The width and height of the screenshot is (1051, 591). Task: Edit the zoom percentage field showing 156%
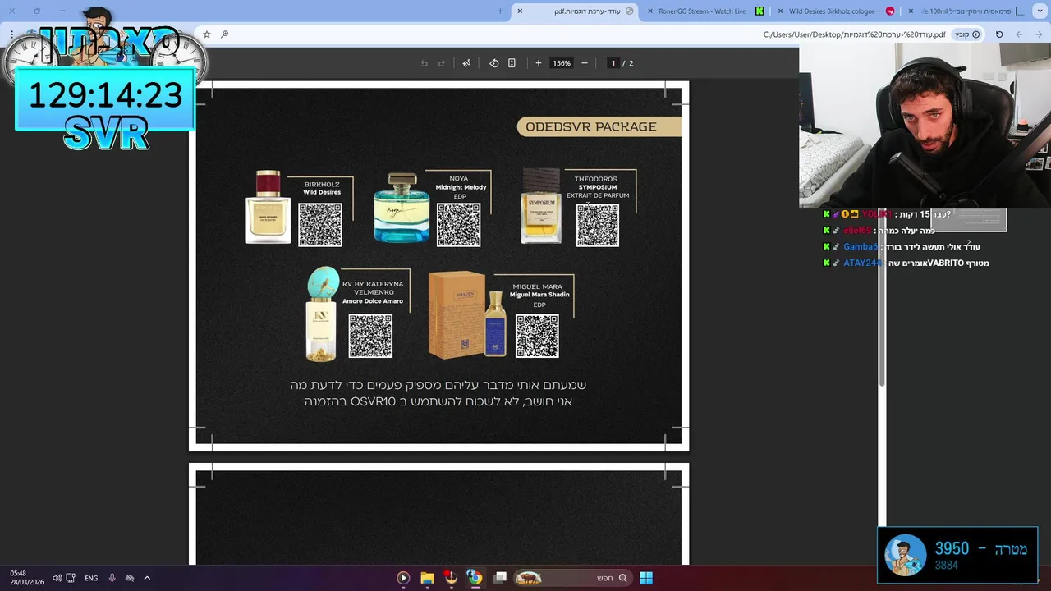tap(562, 63)
